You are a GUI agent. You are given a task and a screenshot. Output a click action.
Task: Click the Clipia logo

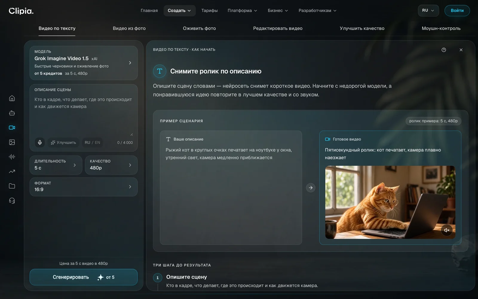tap(21, 11)
